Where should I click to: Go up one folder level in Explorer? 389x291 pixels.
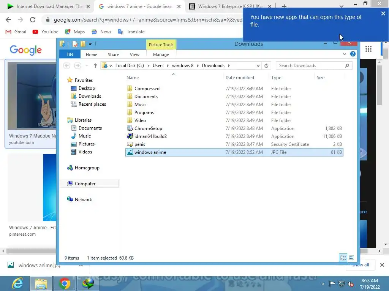[x=95, y=66]
